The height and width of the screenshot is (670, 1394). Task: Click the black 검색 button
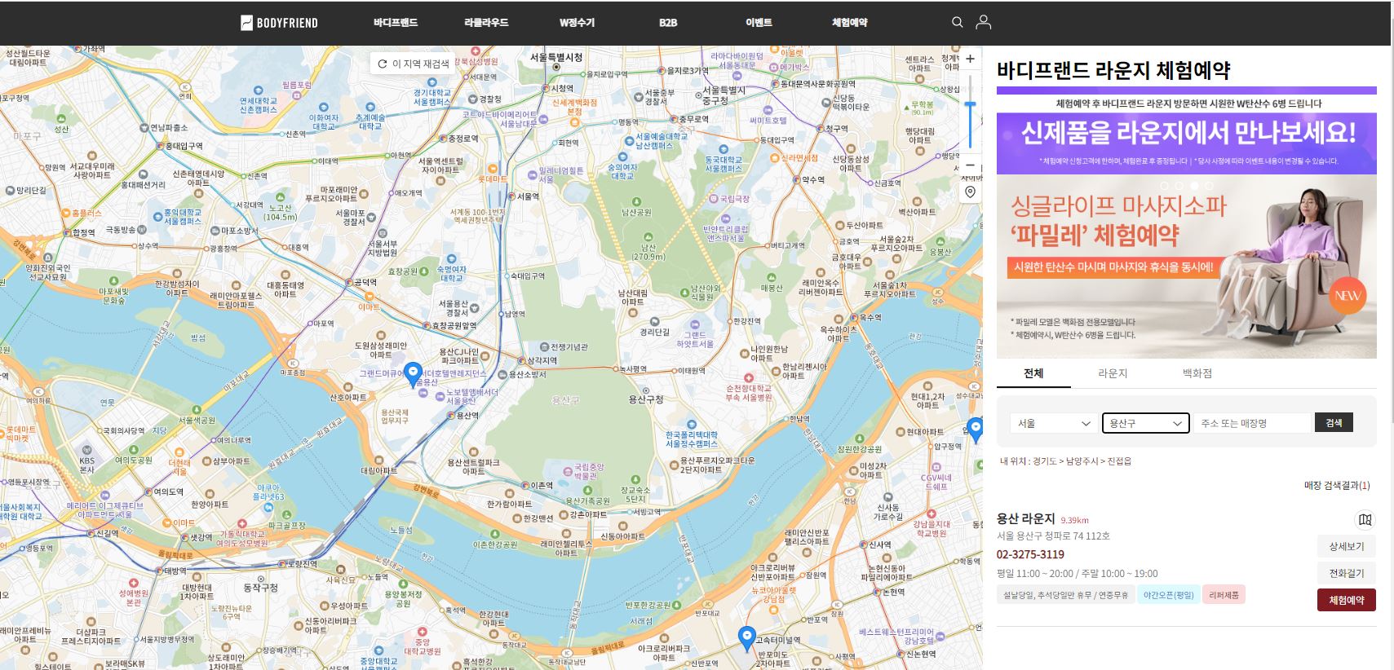pos(1334,422)
